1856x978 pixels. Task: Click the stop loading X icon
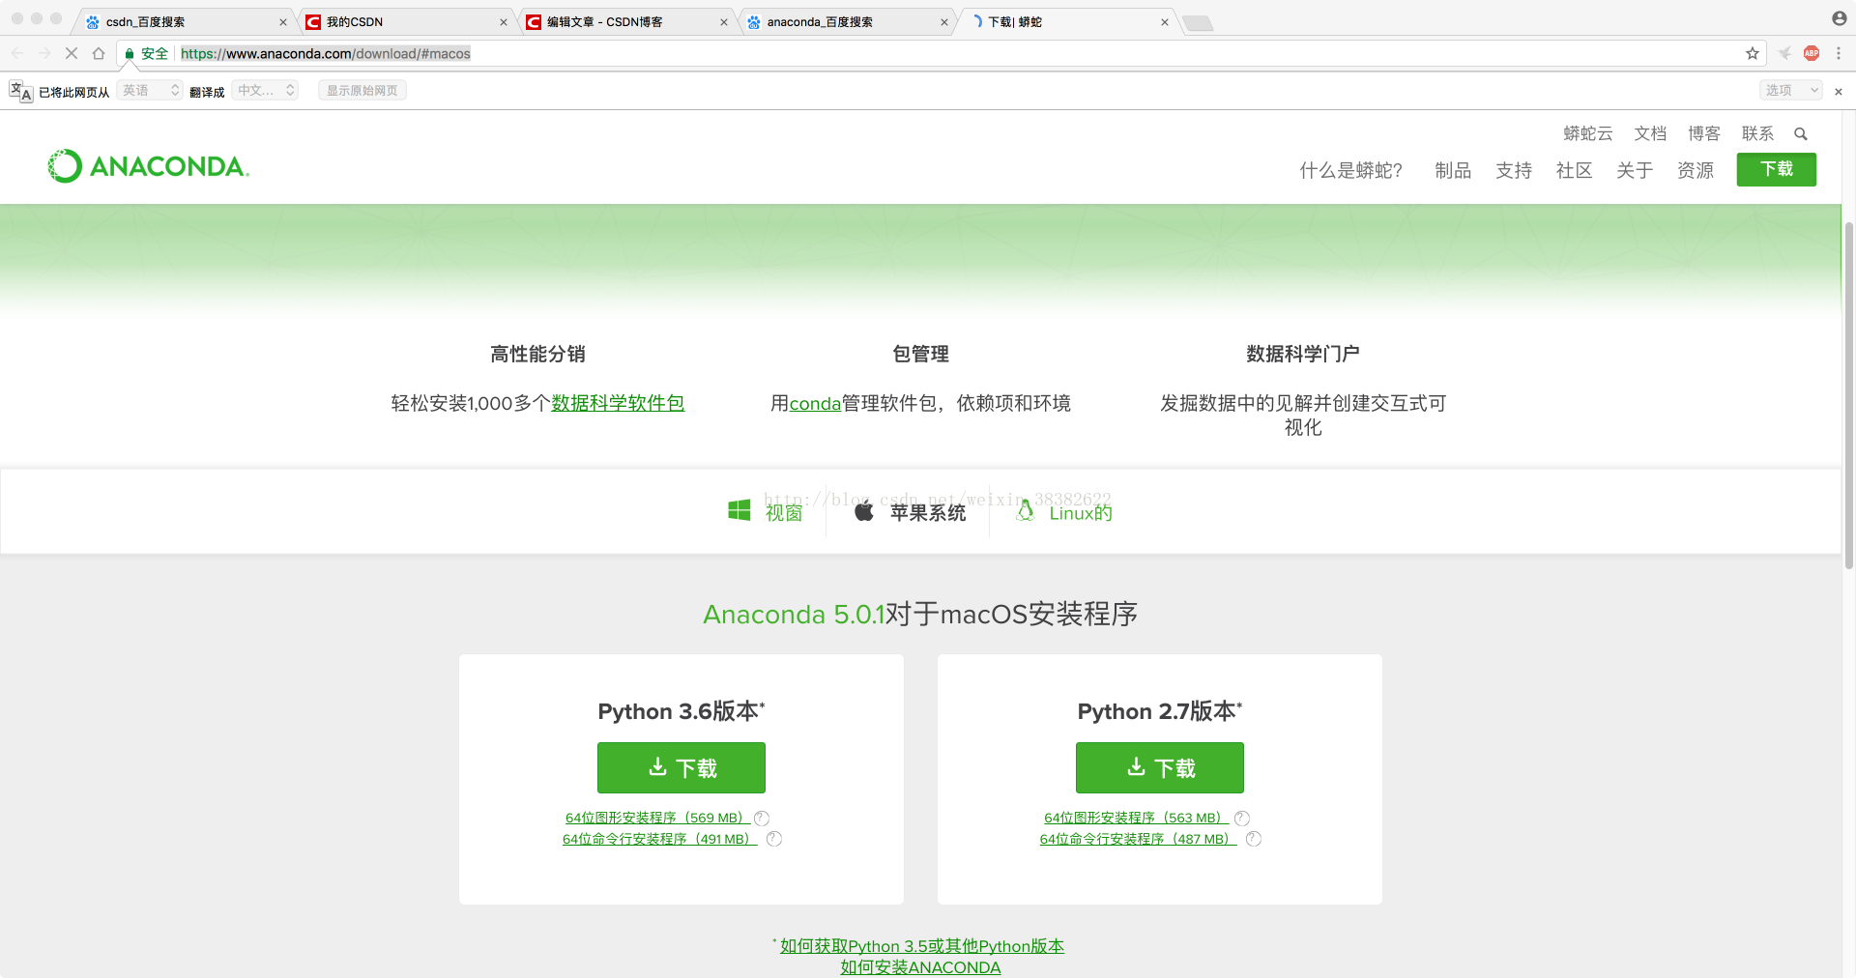pos(71,53)
